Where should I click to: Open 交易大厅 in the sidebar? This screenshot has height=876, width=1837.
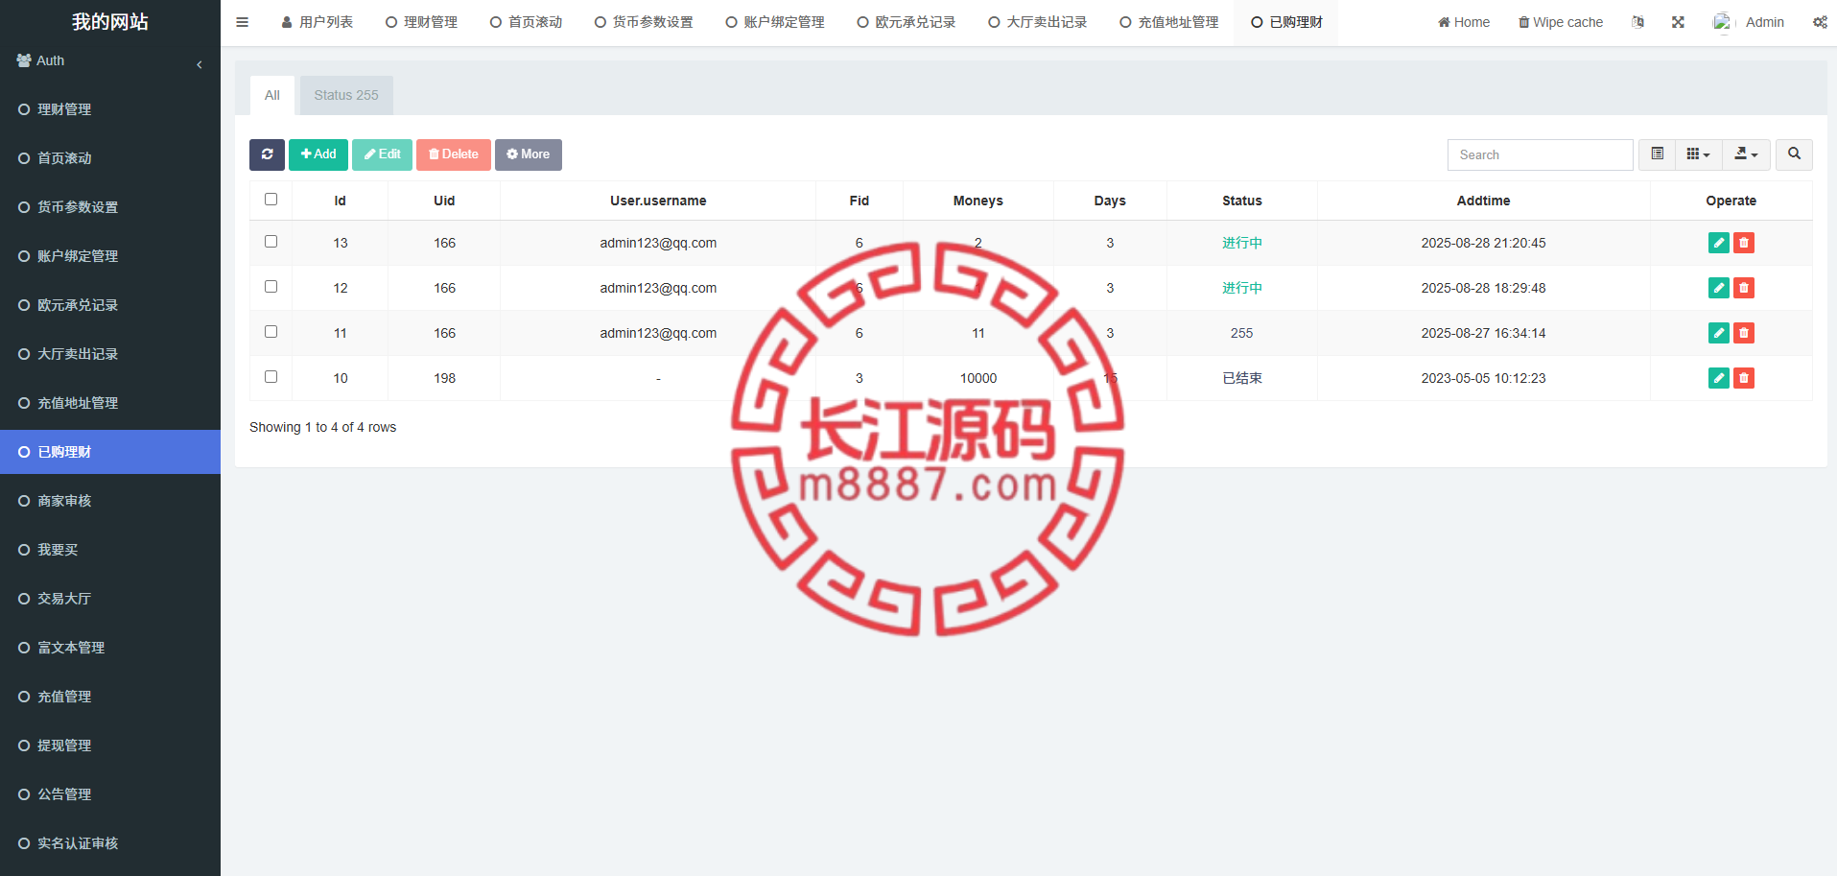pyautogui.click(x=110, y=599)
